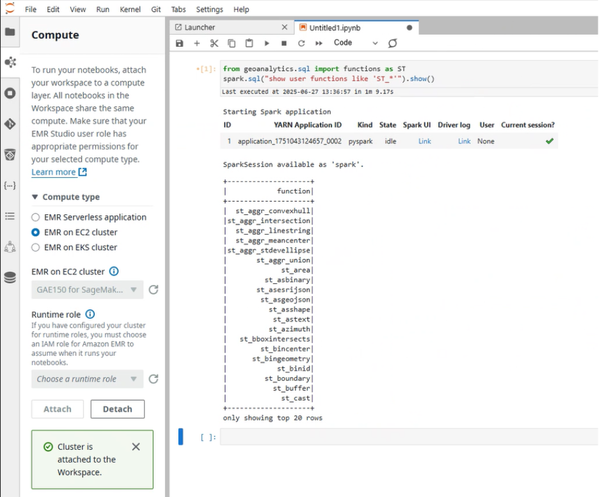Open the View menu
Viewport: 599px width, 497px height.
coord(77,9)
